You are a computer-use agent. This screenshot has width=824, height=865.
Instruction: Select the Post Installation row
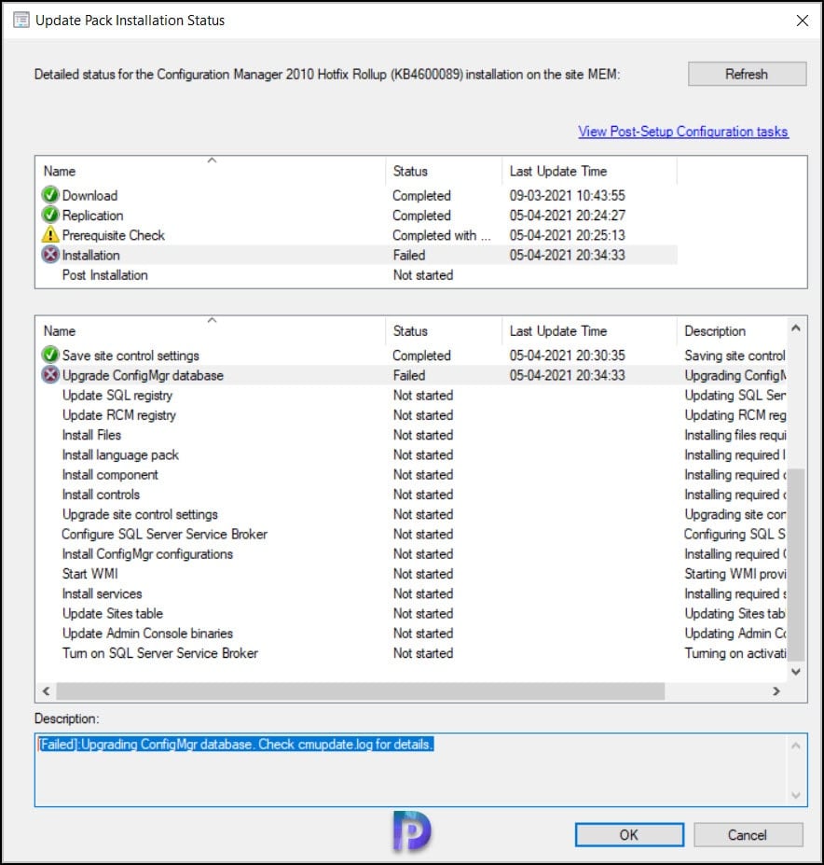[357, 274]
